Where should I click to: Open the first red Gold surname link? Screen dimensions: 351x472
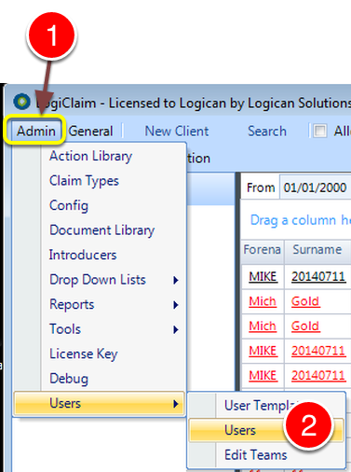(305, 301)
